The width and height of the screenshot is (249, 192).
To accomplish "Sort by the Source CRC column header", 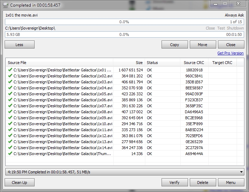I will point(194,63).
